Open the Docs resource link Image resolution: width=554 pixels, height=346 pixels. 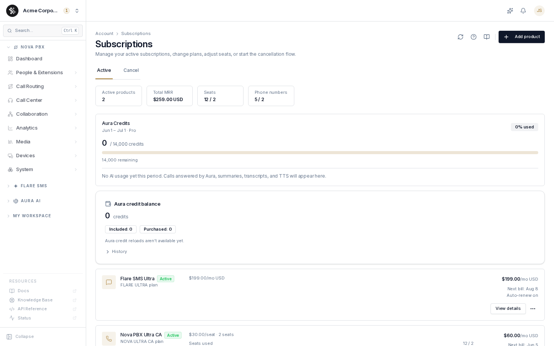point(43,291)
